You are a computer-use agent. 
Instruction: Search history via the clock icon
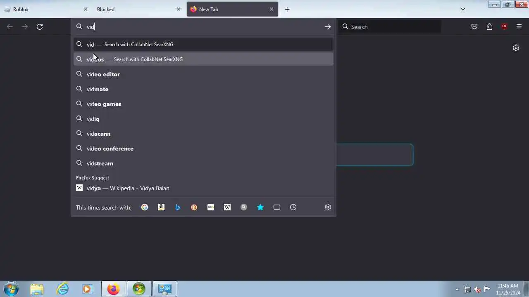293,207
